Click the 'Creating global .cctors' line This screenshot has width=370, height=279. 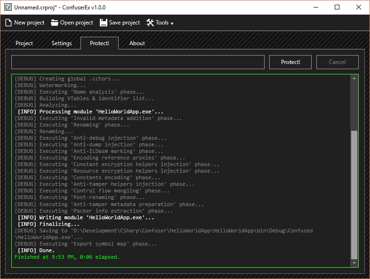click(67, 79)
